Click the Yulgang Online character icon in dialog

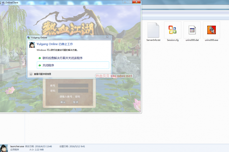pos(32,45)
